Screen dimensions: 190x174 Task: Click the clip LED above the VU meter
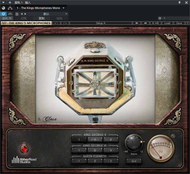point(173,136)
